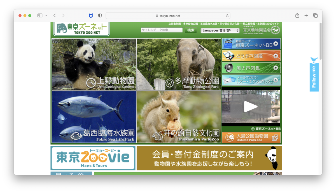Viewport: 336px width, 193px height.
Task: Open Ueno Zoological Gardens panda tile
Action: pyautogui.click(x=94, y=64)
